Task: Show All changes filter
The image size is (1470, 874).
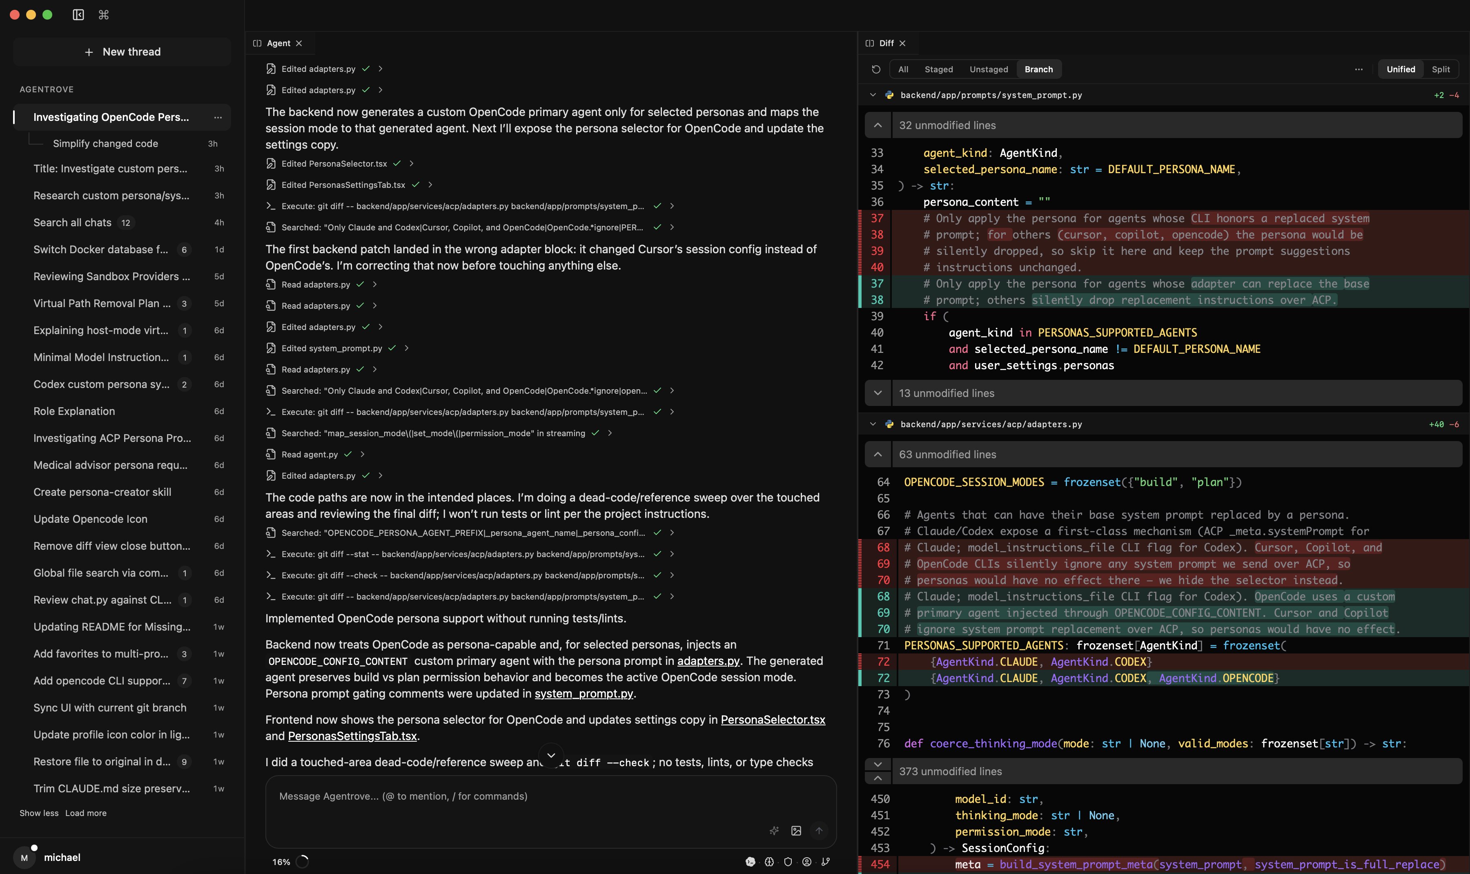Action: [903, 69]
